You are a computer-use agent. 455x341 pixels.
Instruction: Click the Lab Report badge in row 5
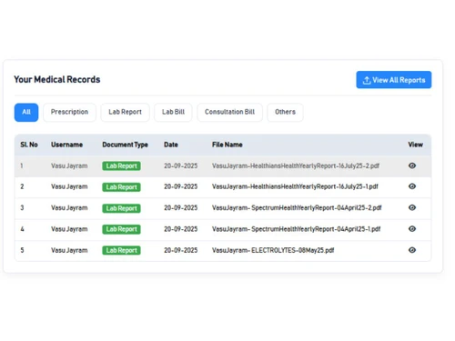click(121, 250)
